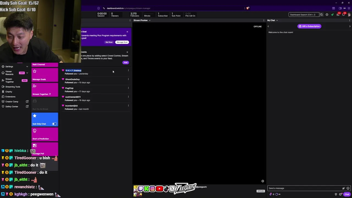Open the emote picker smiley icon

click(x=348, y=188)
